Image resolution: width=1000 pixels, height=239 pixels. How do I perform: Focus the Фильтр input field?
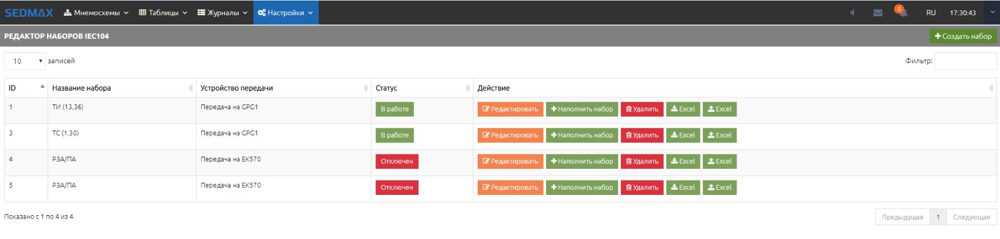pos(965,61)
